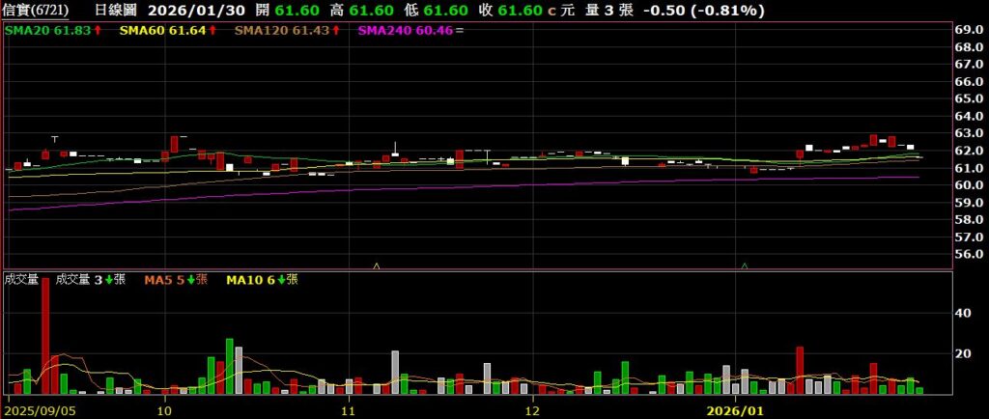The height and width of the screenshot is (419, 989).
Task: Click the tallest red volume bar in September
Action: point(45,336)
